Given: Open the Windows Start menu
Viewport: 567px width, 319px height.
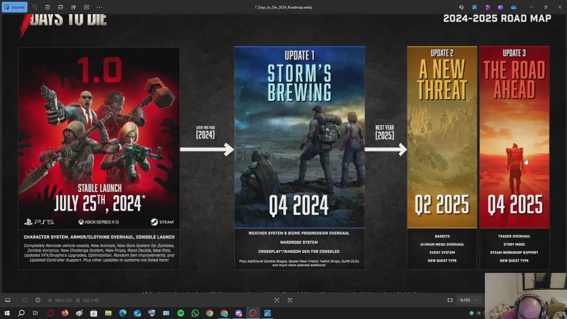Looking at the screenshot, I should (7, 313).
